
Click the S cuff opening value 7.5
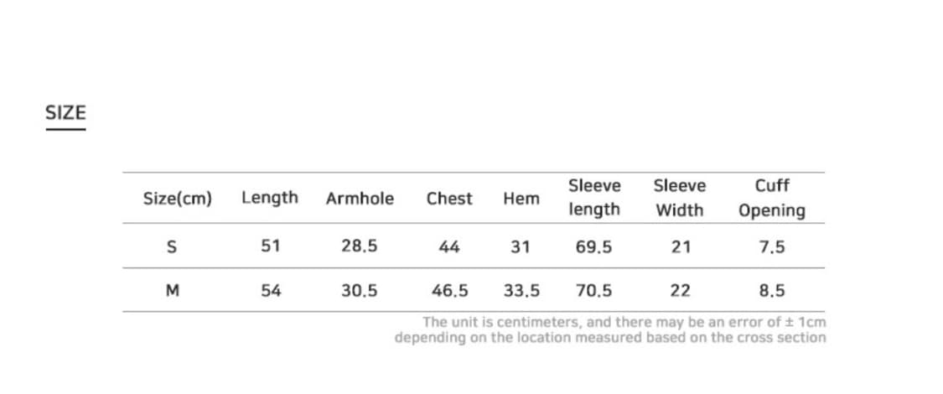(772, 246)
